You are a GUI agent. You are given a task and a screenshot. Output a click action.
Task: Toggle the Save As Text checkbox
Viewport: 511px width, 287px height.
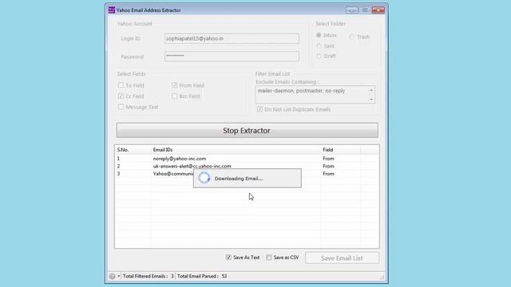click(228, 258)
